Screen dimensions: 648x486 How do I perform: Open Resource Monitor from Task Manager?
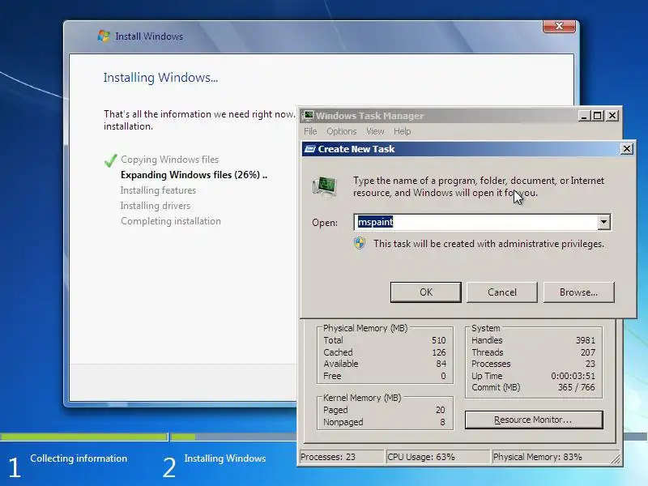pyautogui.click(x=534, y=420)
